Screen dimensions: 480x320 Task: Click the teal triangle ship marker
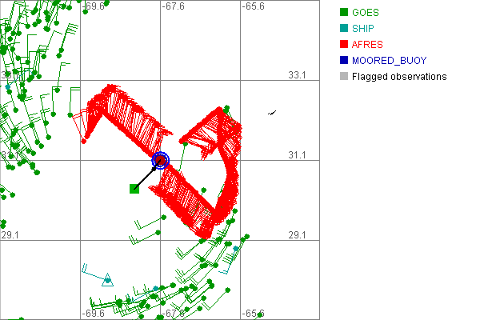coord(109,279)
